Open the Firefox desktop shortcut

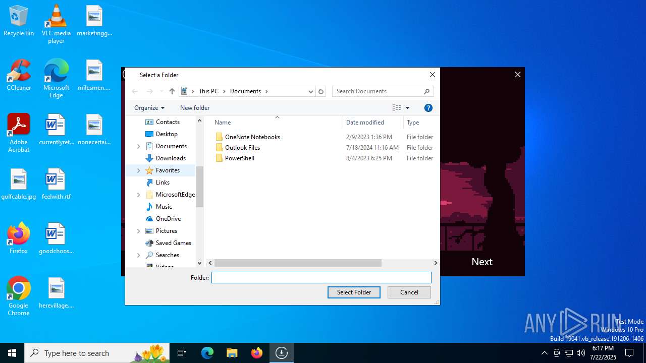19,238
